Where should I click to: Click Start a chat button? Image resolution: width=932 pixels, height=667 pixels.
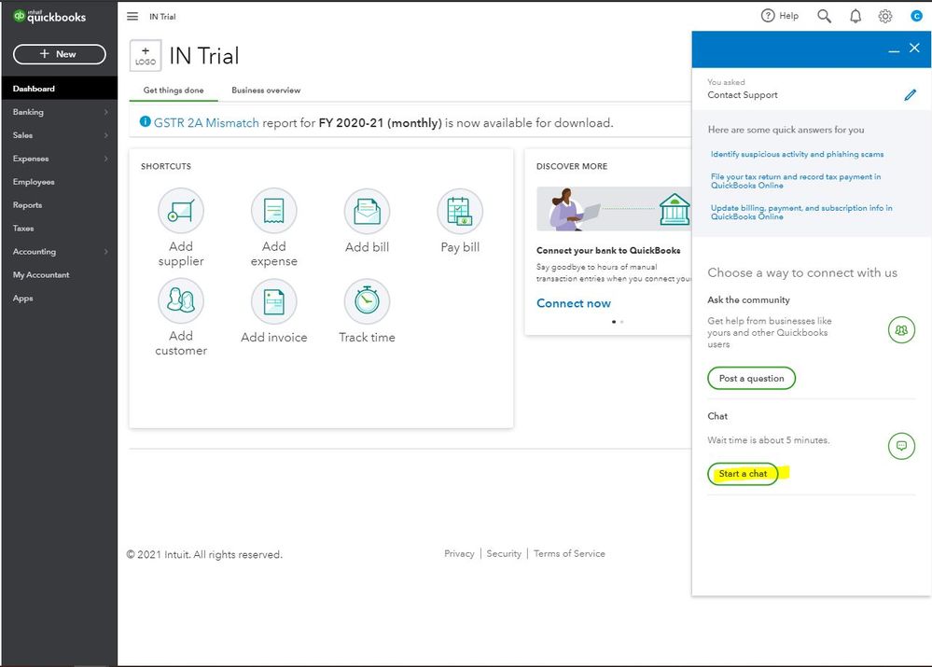pos(743,474)
